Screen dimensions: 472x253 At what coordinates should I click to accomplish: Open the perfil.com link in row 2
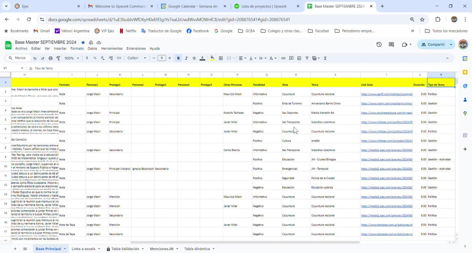pyautogui.click(x=387, y=94)
